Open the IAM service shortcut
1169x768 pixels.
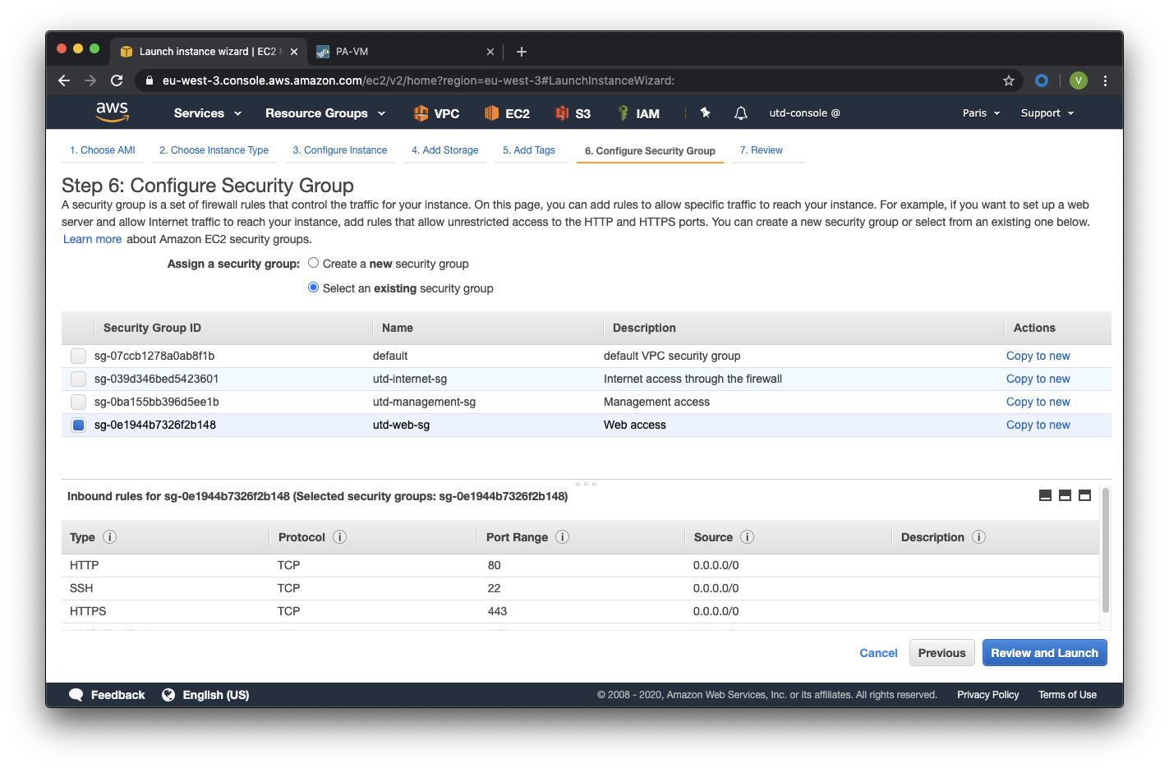coord(638,113)
